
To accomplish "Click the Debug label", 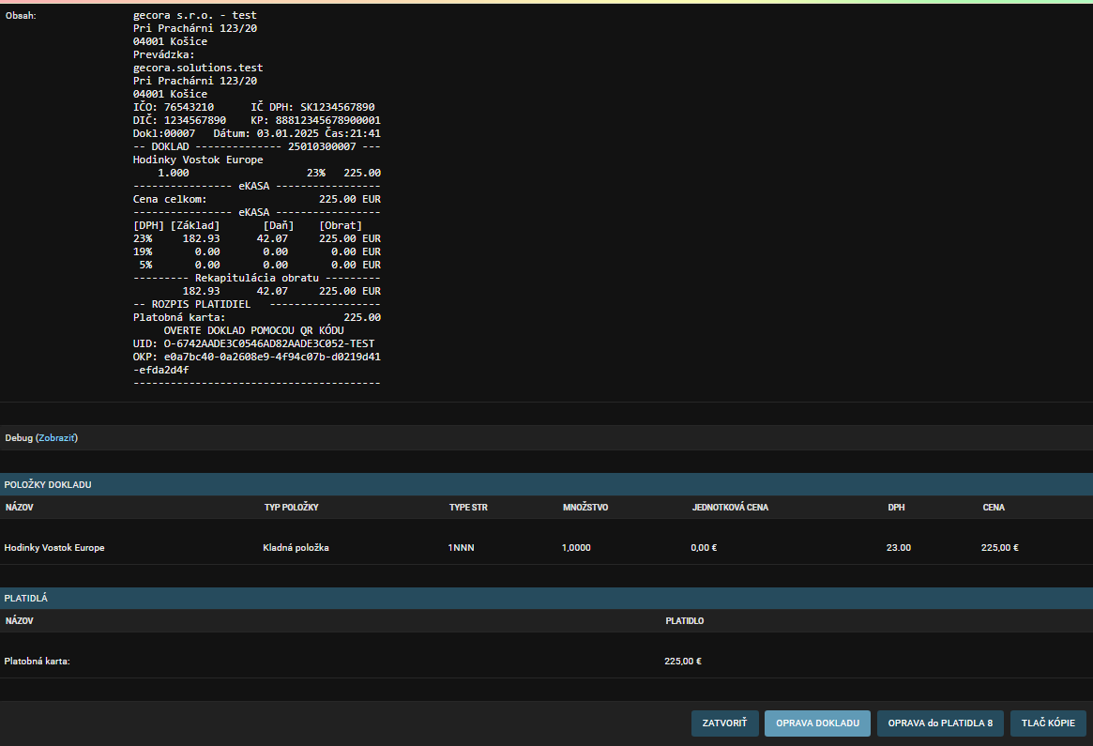I will click(19, 438).
